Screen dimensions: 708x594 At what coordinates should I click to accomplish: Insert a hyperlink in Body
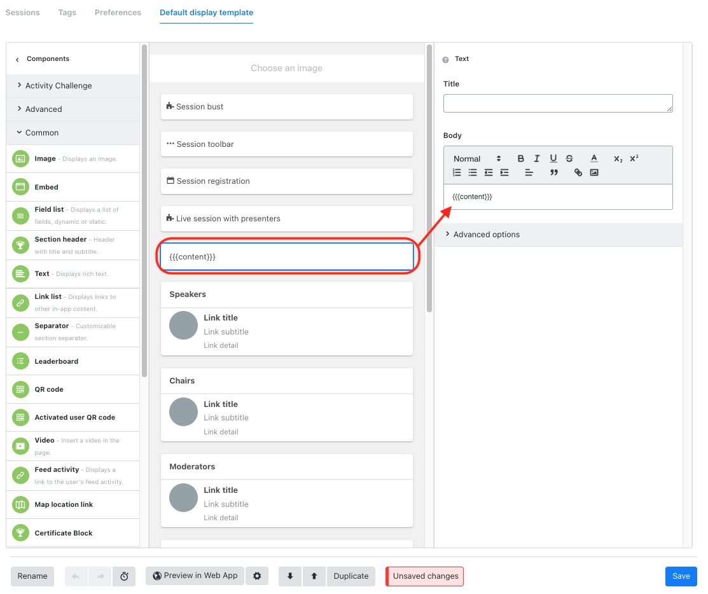pos(578,172)
